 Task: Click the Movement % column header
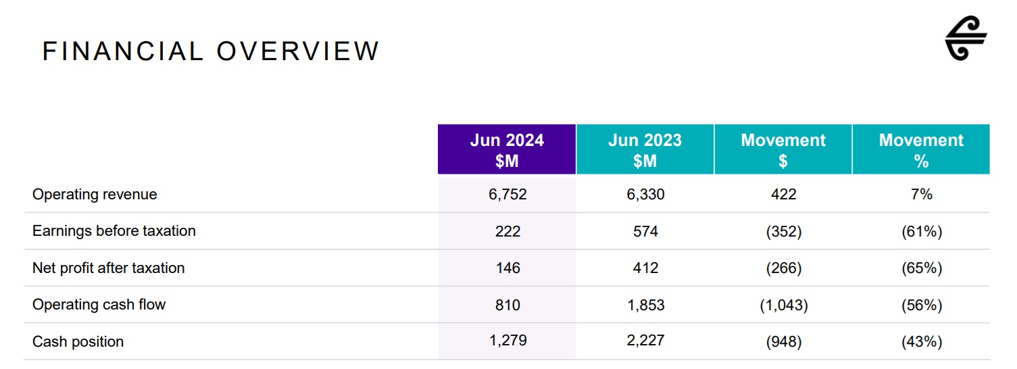921,150
